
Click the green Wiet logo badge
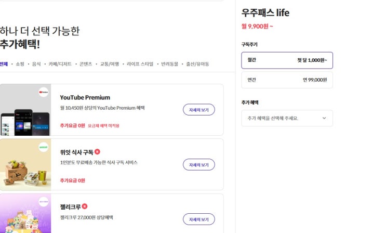click(x=44, y=148)
